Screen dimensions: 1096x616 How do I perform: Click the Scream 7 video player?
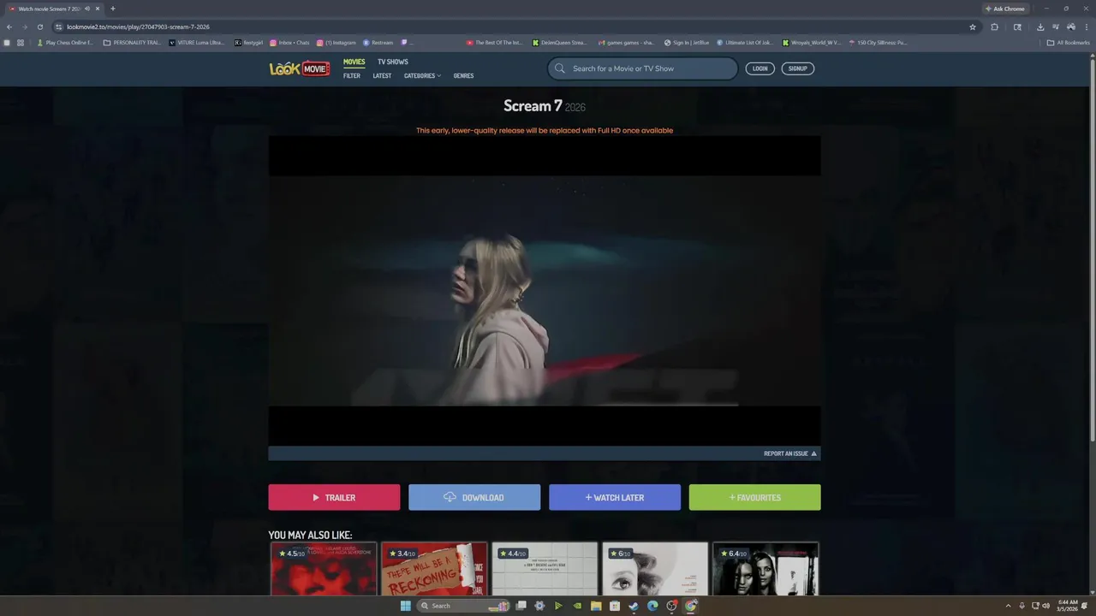point(545,291)
